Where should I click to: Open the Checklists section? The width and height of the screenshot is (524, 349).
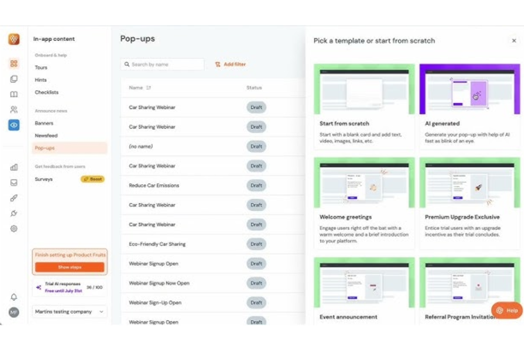[46, 92]
